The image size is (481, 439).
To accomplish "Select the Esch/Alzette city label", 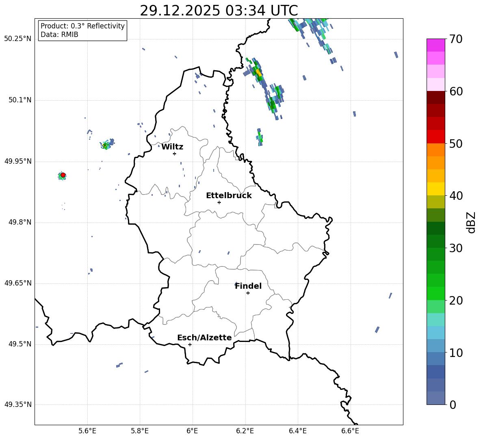I will [x=204, y=338].
